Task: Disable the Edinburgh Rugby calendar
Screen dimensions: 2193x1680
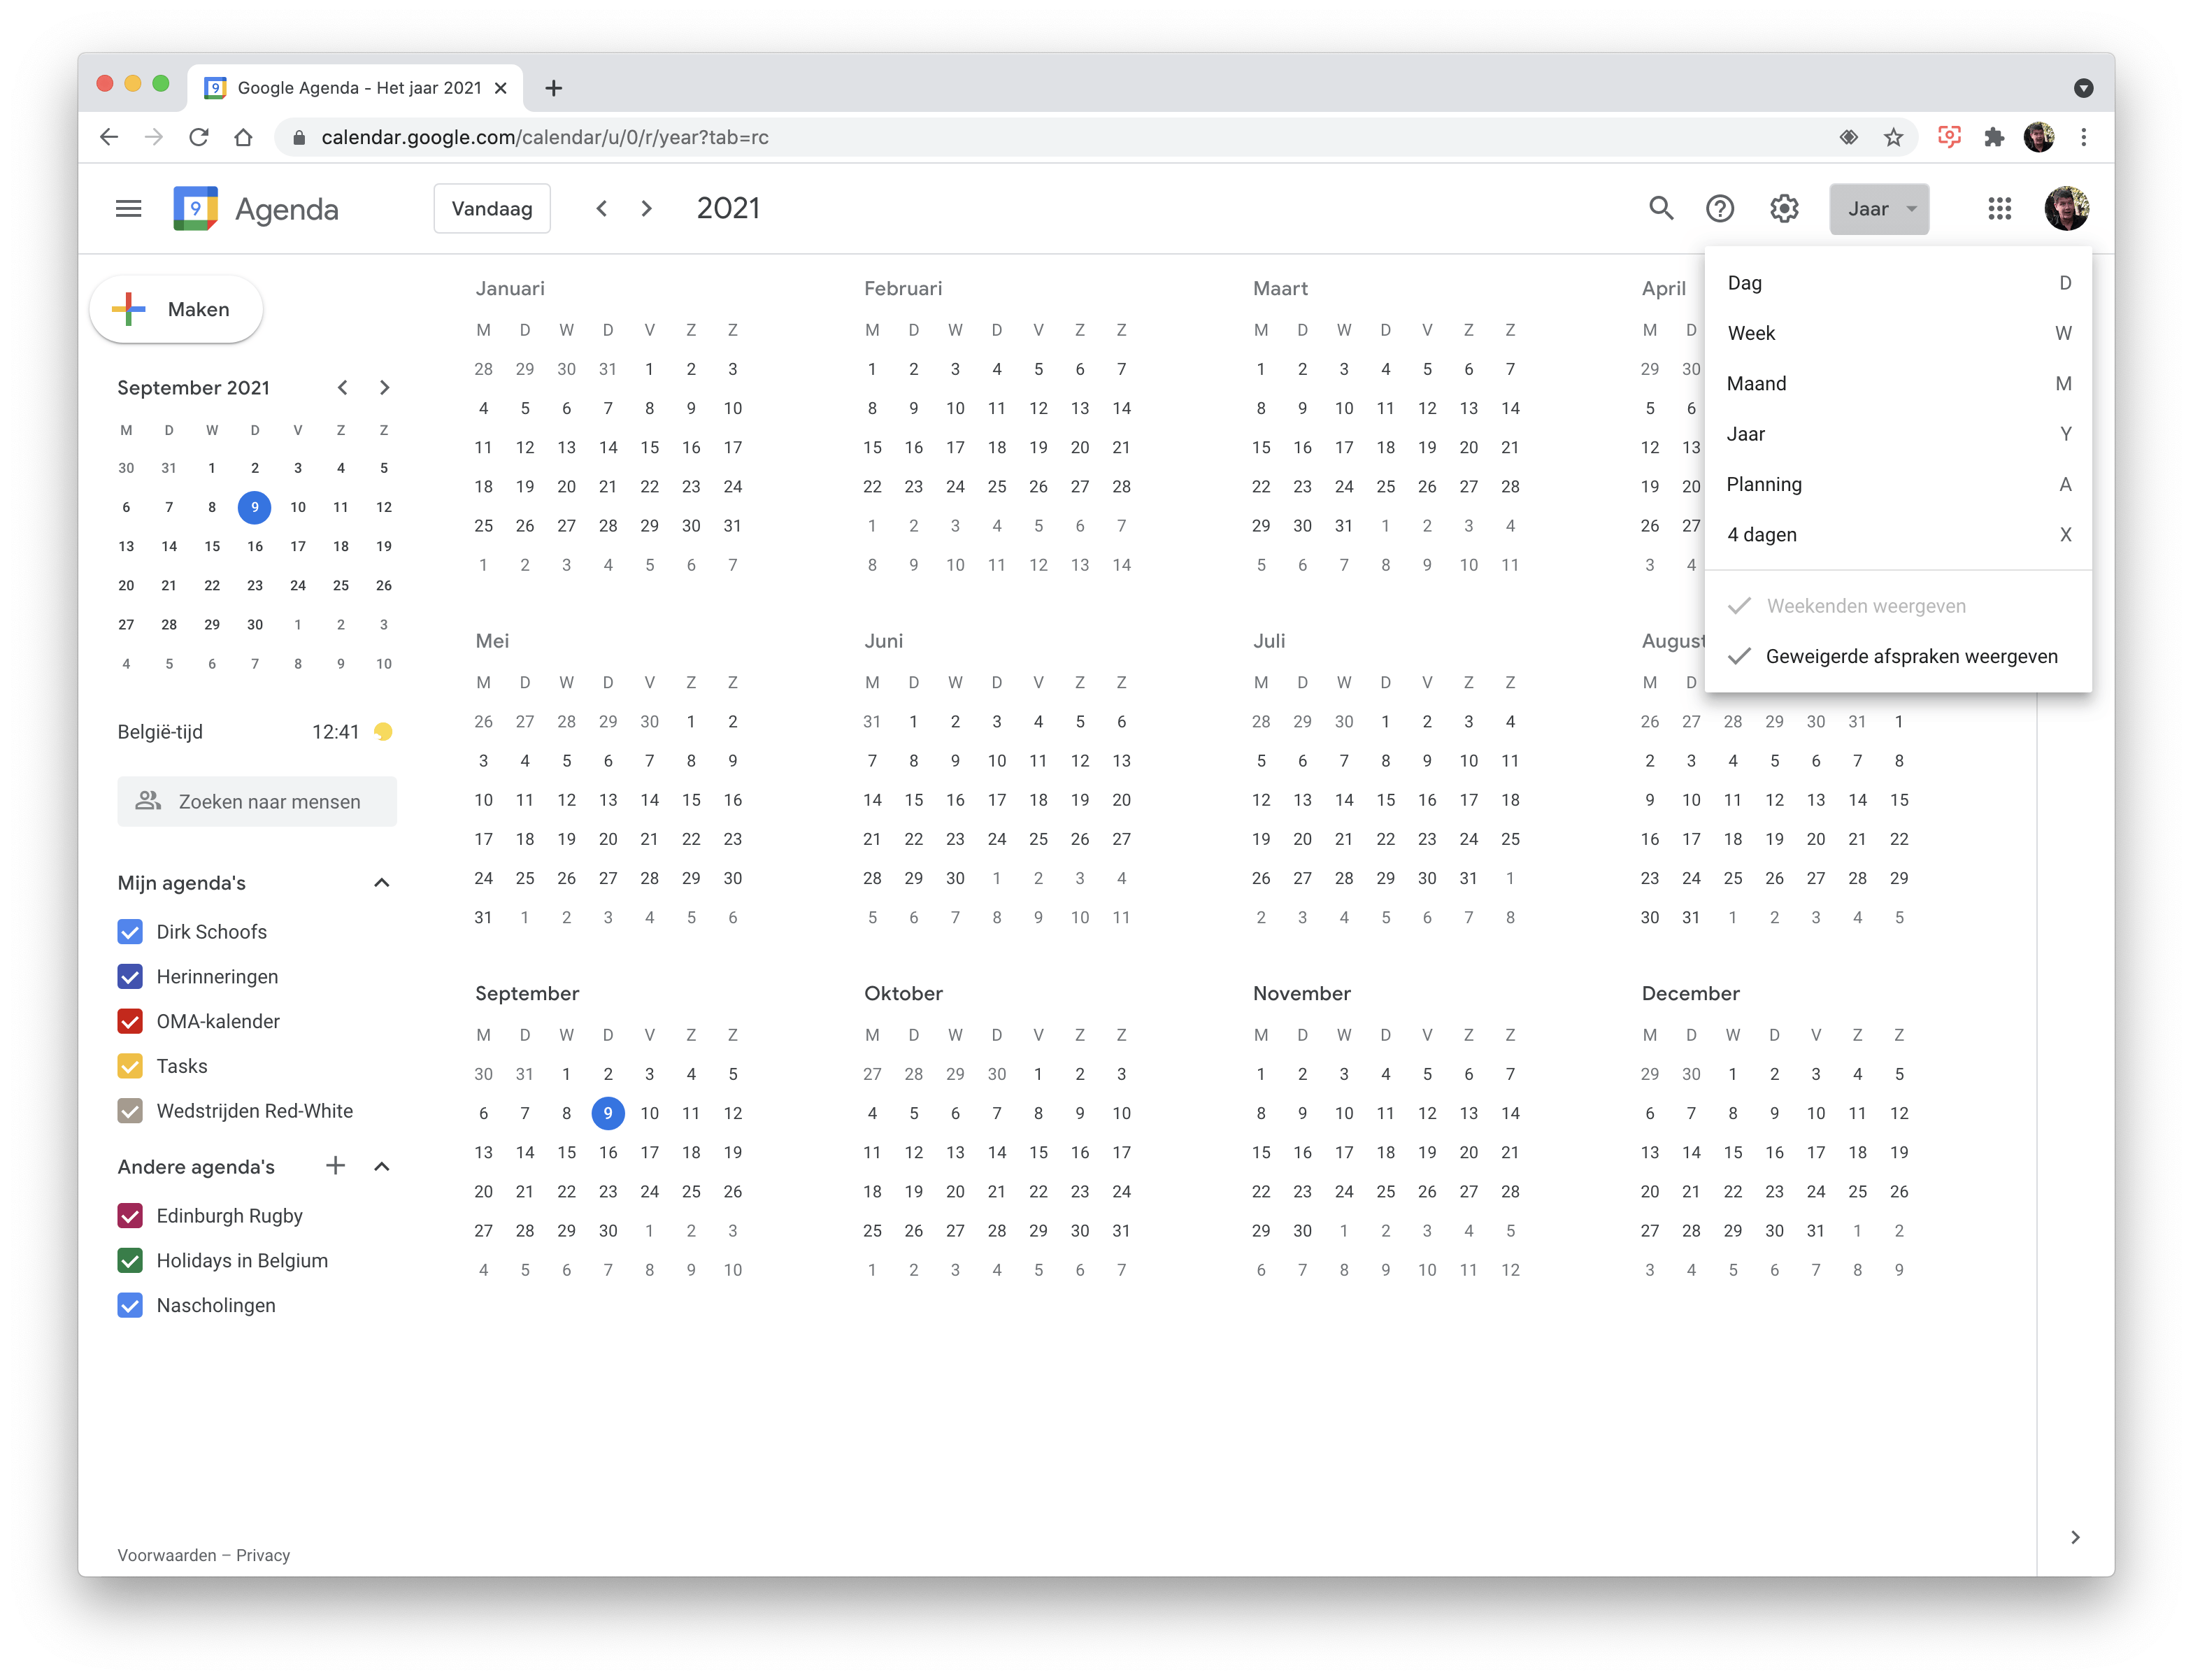Action: [130, 1216]
